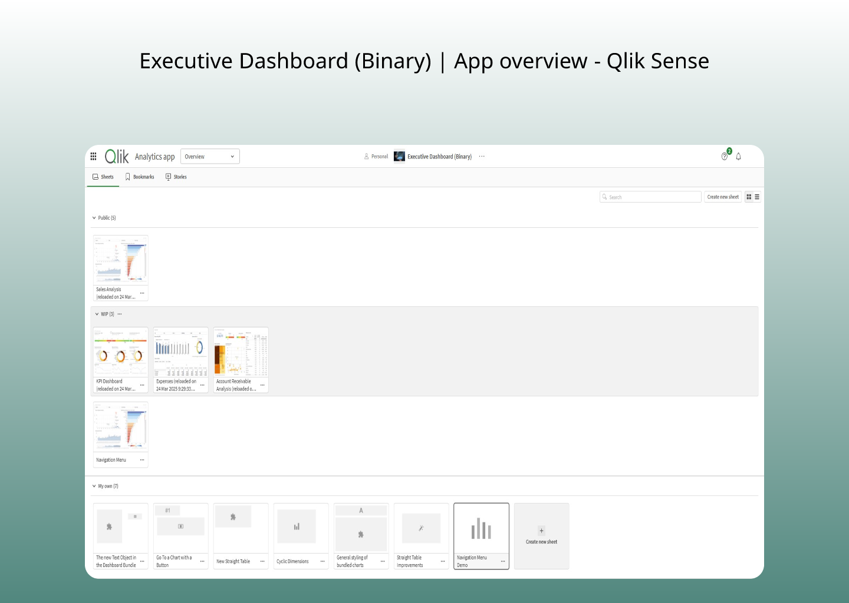Switch to the Stories tab
The image size is (849, 603).
click(x=176, y=177)
